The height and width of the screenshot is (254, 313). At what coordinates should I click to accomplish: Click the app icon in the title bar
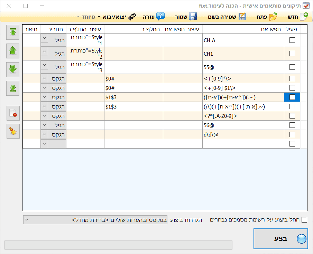[x=306, y=6]
